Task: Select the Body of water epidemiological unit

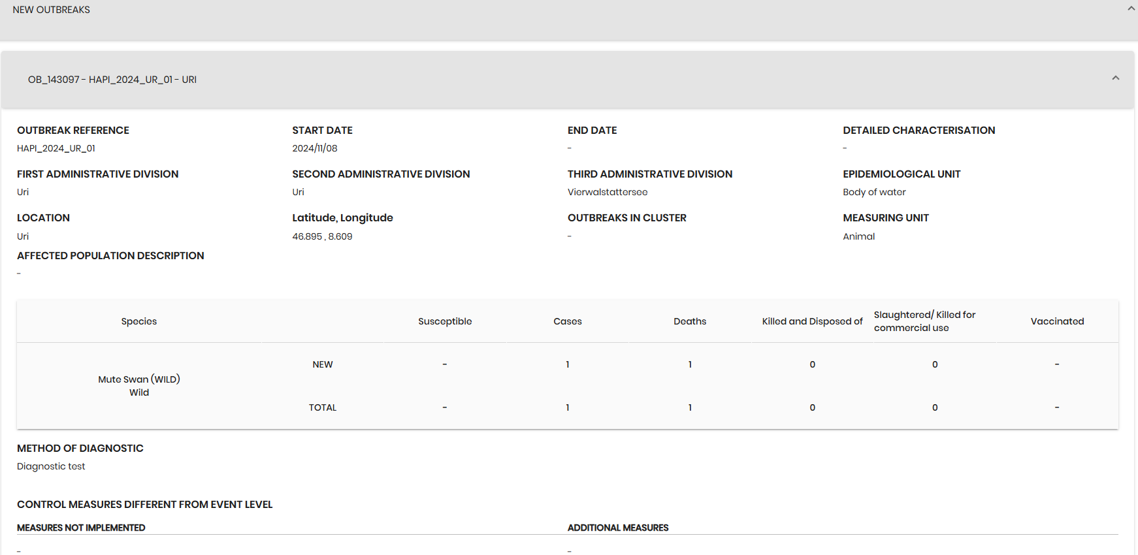Action: 873,192
